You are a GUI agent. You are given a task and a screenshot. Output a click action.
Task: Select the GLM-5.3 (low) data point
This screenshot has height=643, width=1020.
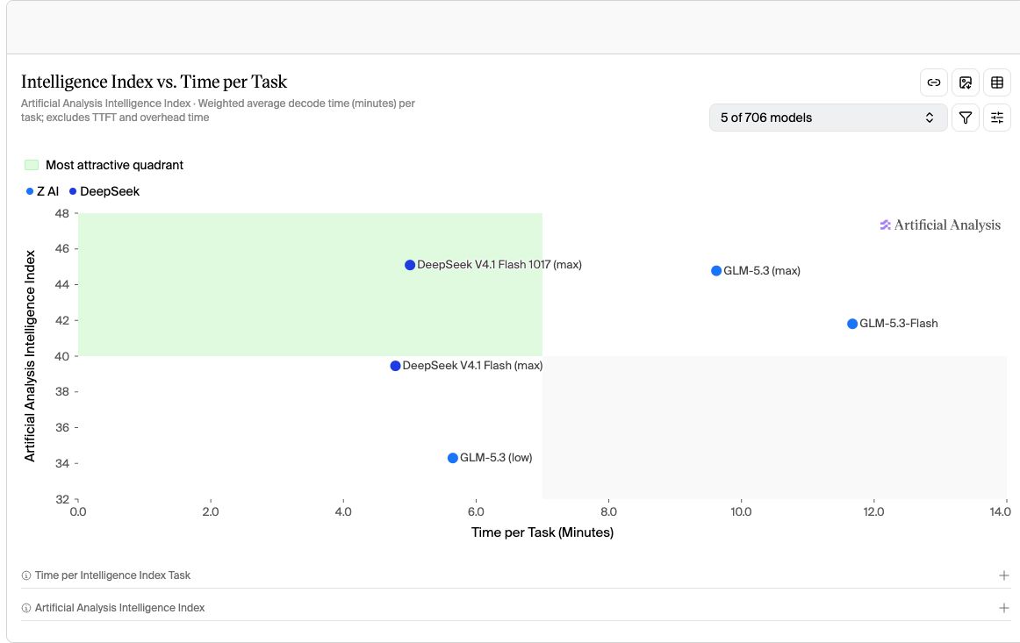coord(453,459)
